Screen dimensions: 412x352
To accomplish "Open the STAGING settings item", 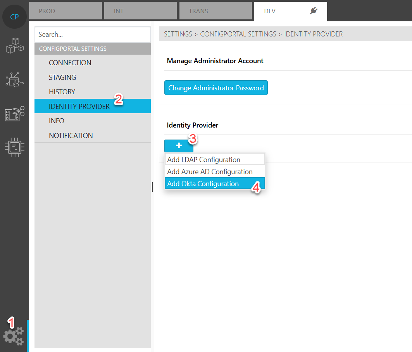I will pyautogui.click(x=62, y=78).
